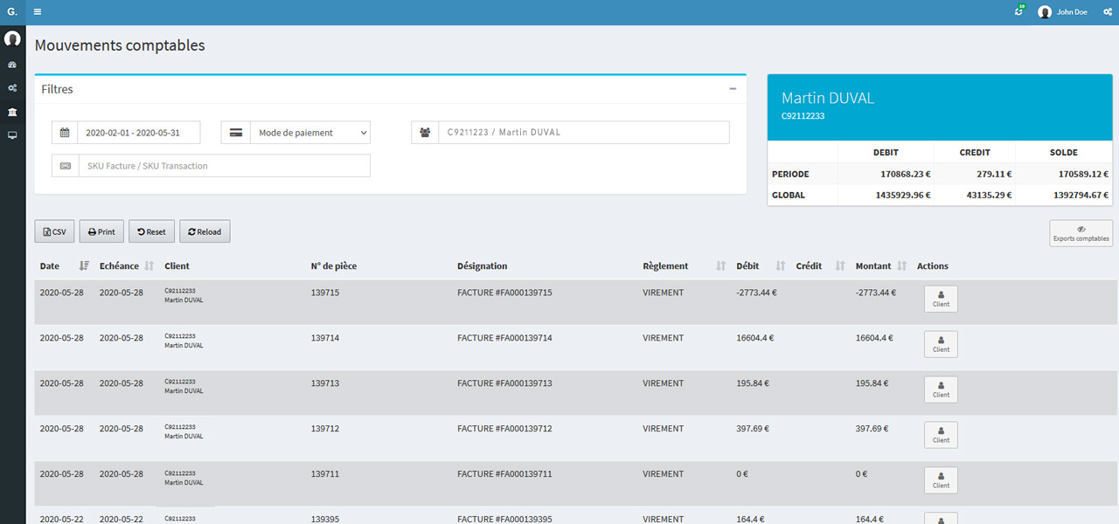Export table with the CSV button
The image size is (1119, 524).
coord(54,232)
